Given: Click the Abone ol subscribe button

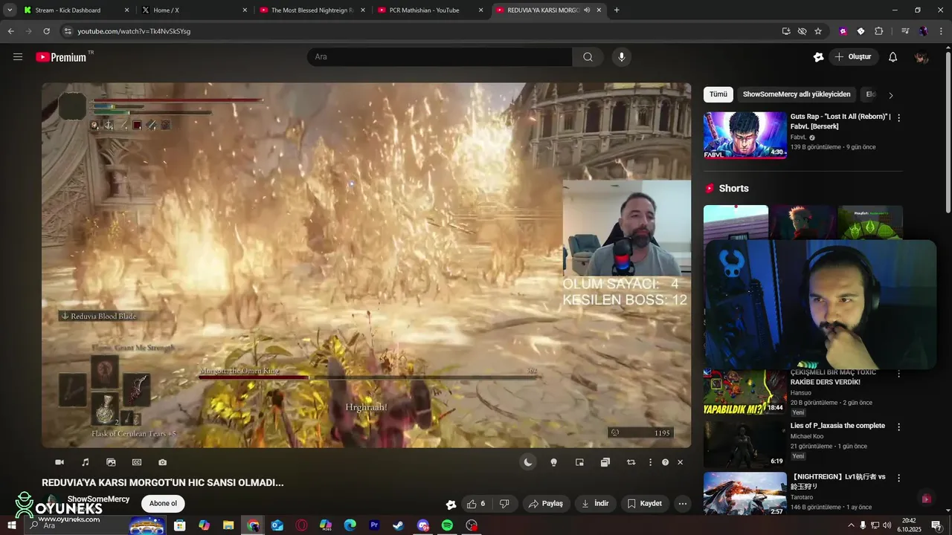Looking at the screenshot, I should click(163, 504).
